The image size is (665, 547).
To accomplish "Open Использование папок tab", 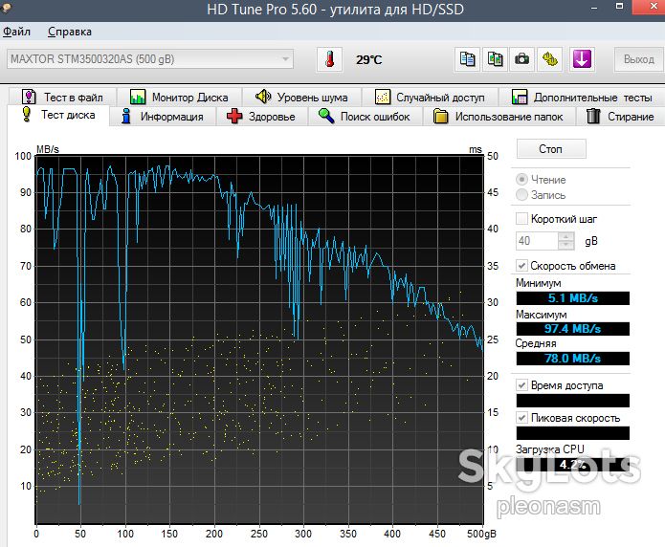I will [x=499, y=116].
